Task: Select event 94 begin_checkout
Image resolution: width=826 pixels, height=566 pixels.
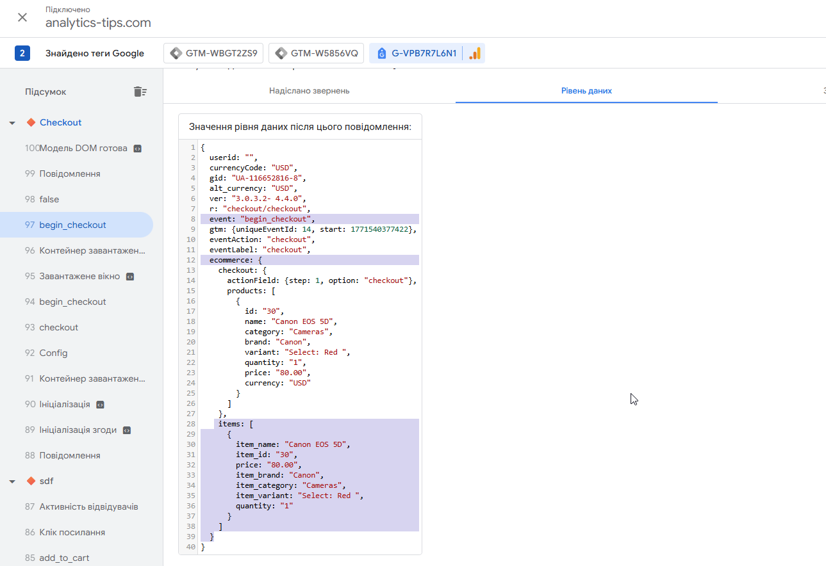Action: [x=72, y=302]
